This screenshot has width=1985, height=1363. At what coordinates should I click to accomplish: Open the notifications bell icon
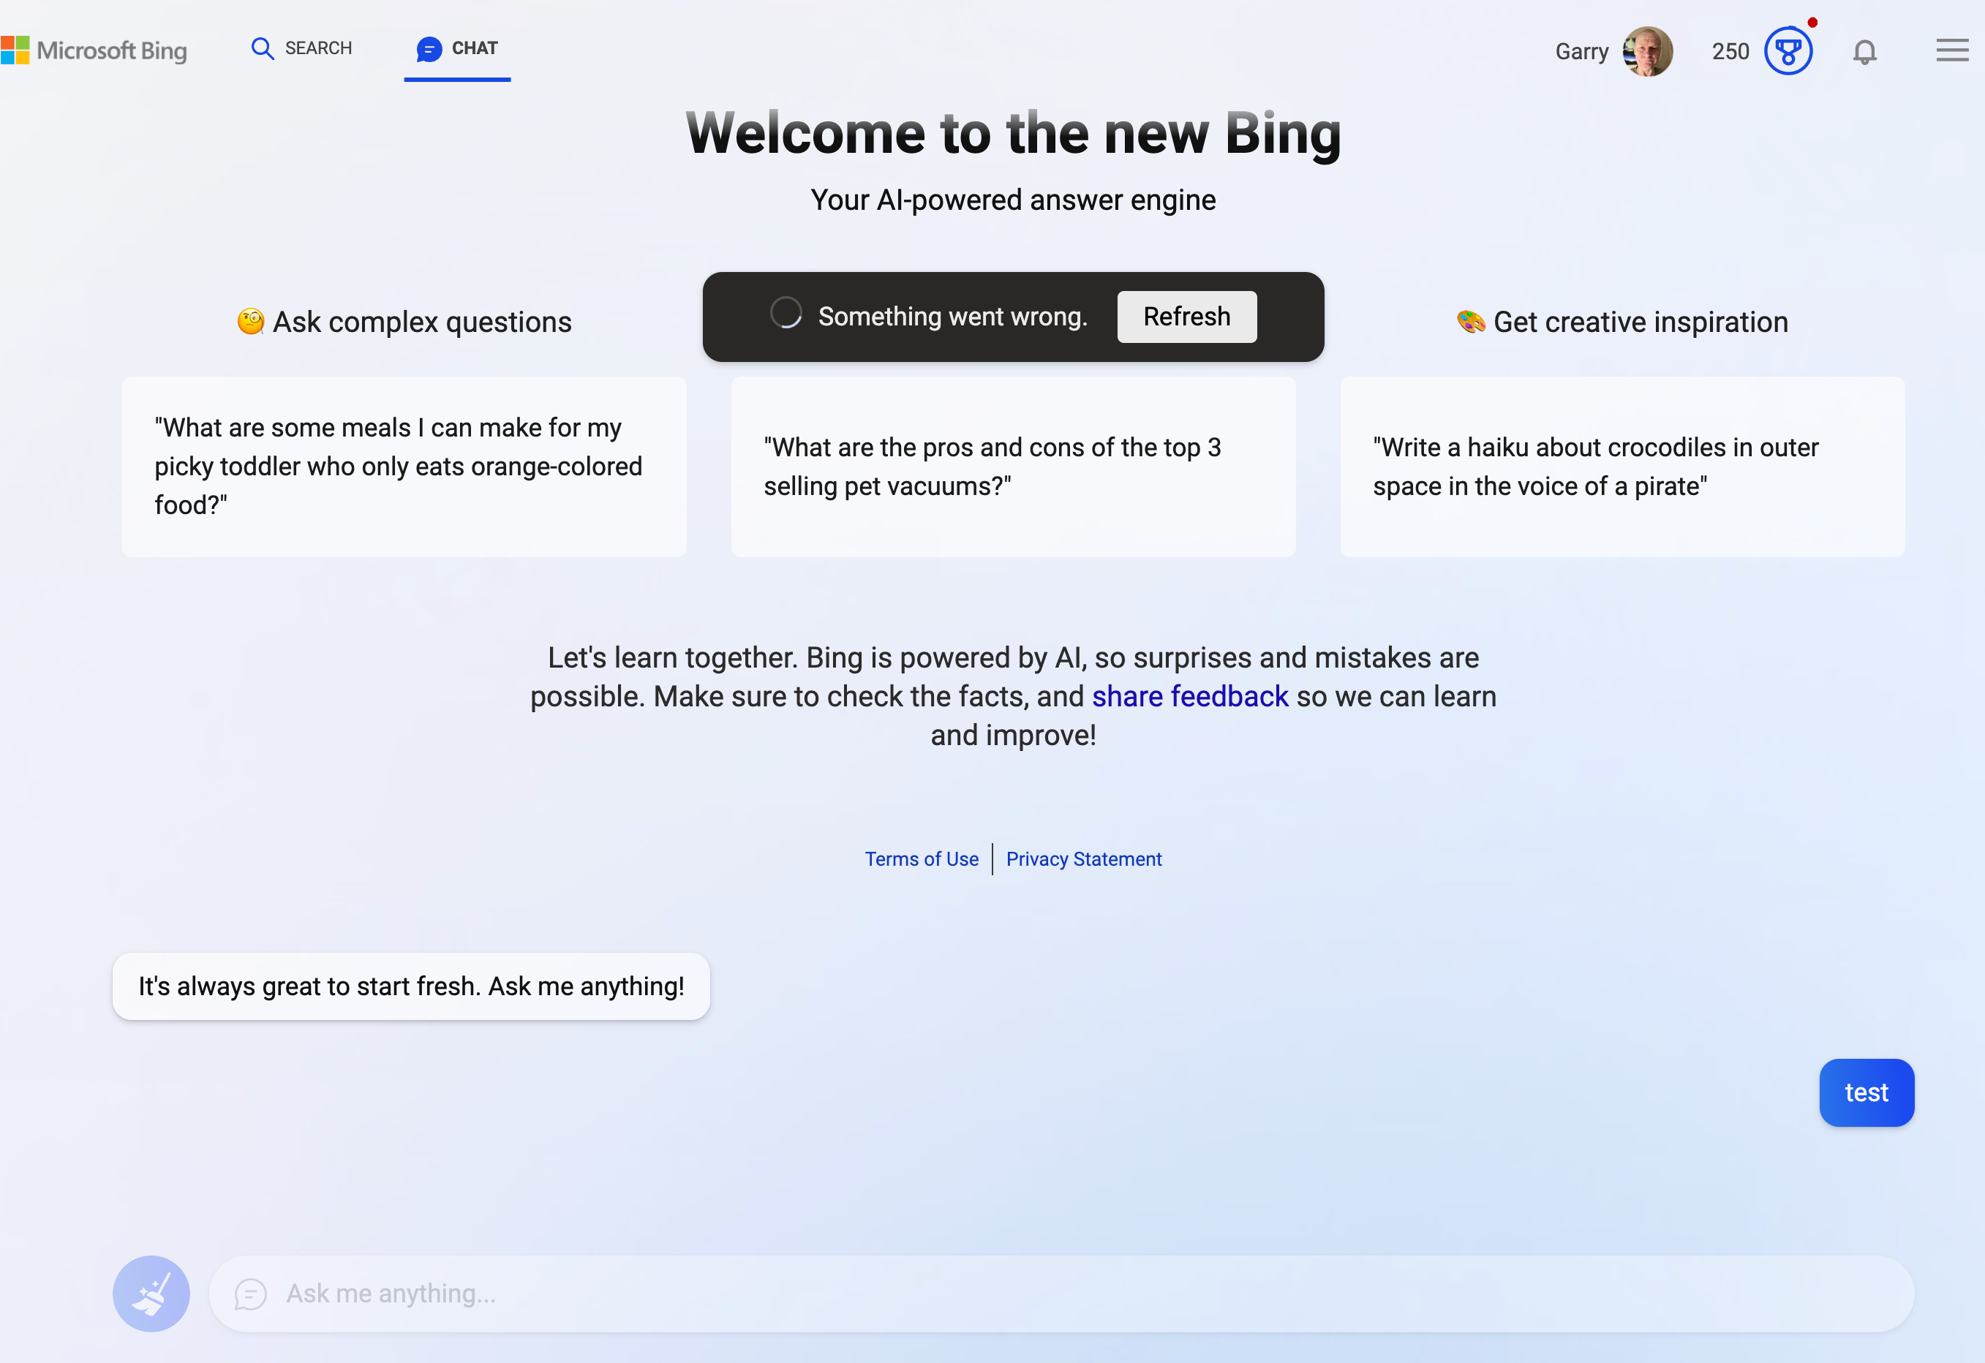click(x=1864, y=51)
